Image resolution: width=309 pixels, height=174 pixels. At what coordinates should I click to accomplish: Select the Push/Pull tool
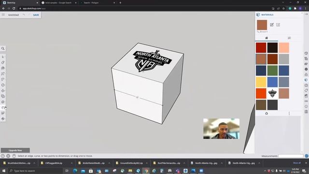click(3, 91)
